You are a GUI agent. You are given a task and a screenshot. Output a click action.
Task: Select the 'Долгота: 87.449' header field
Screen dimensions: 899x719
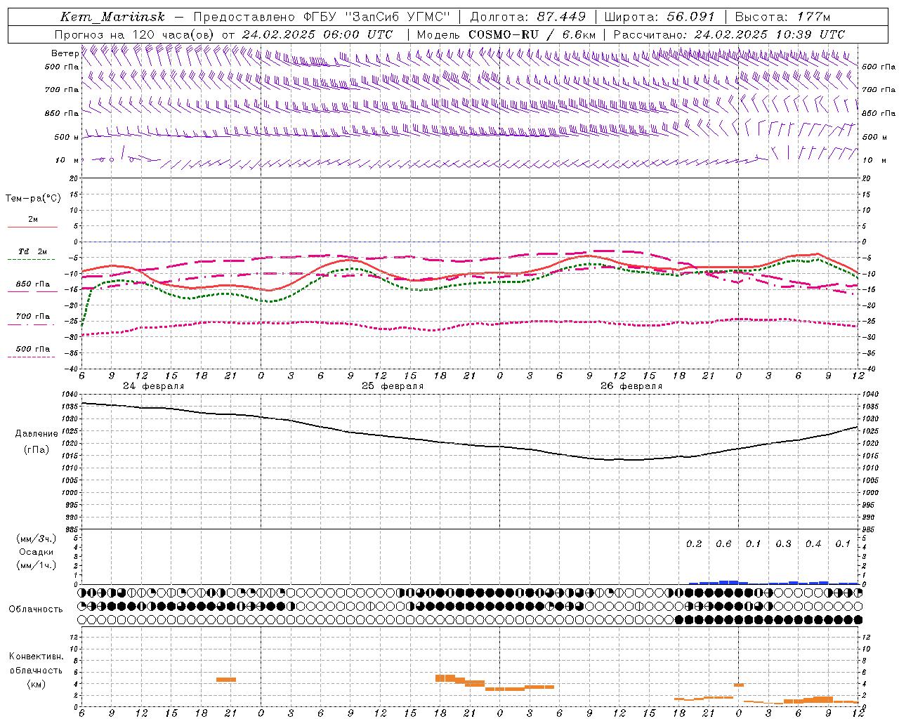pyautogui.click(x=527, y=17)
